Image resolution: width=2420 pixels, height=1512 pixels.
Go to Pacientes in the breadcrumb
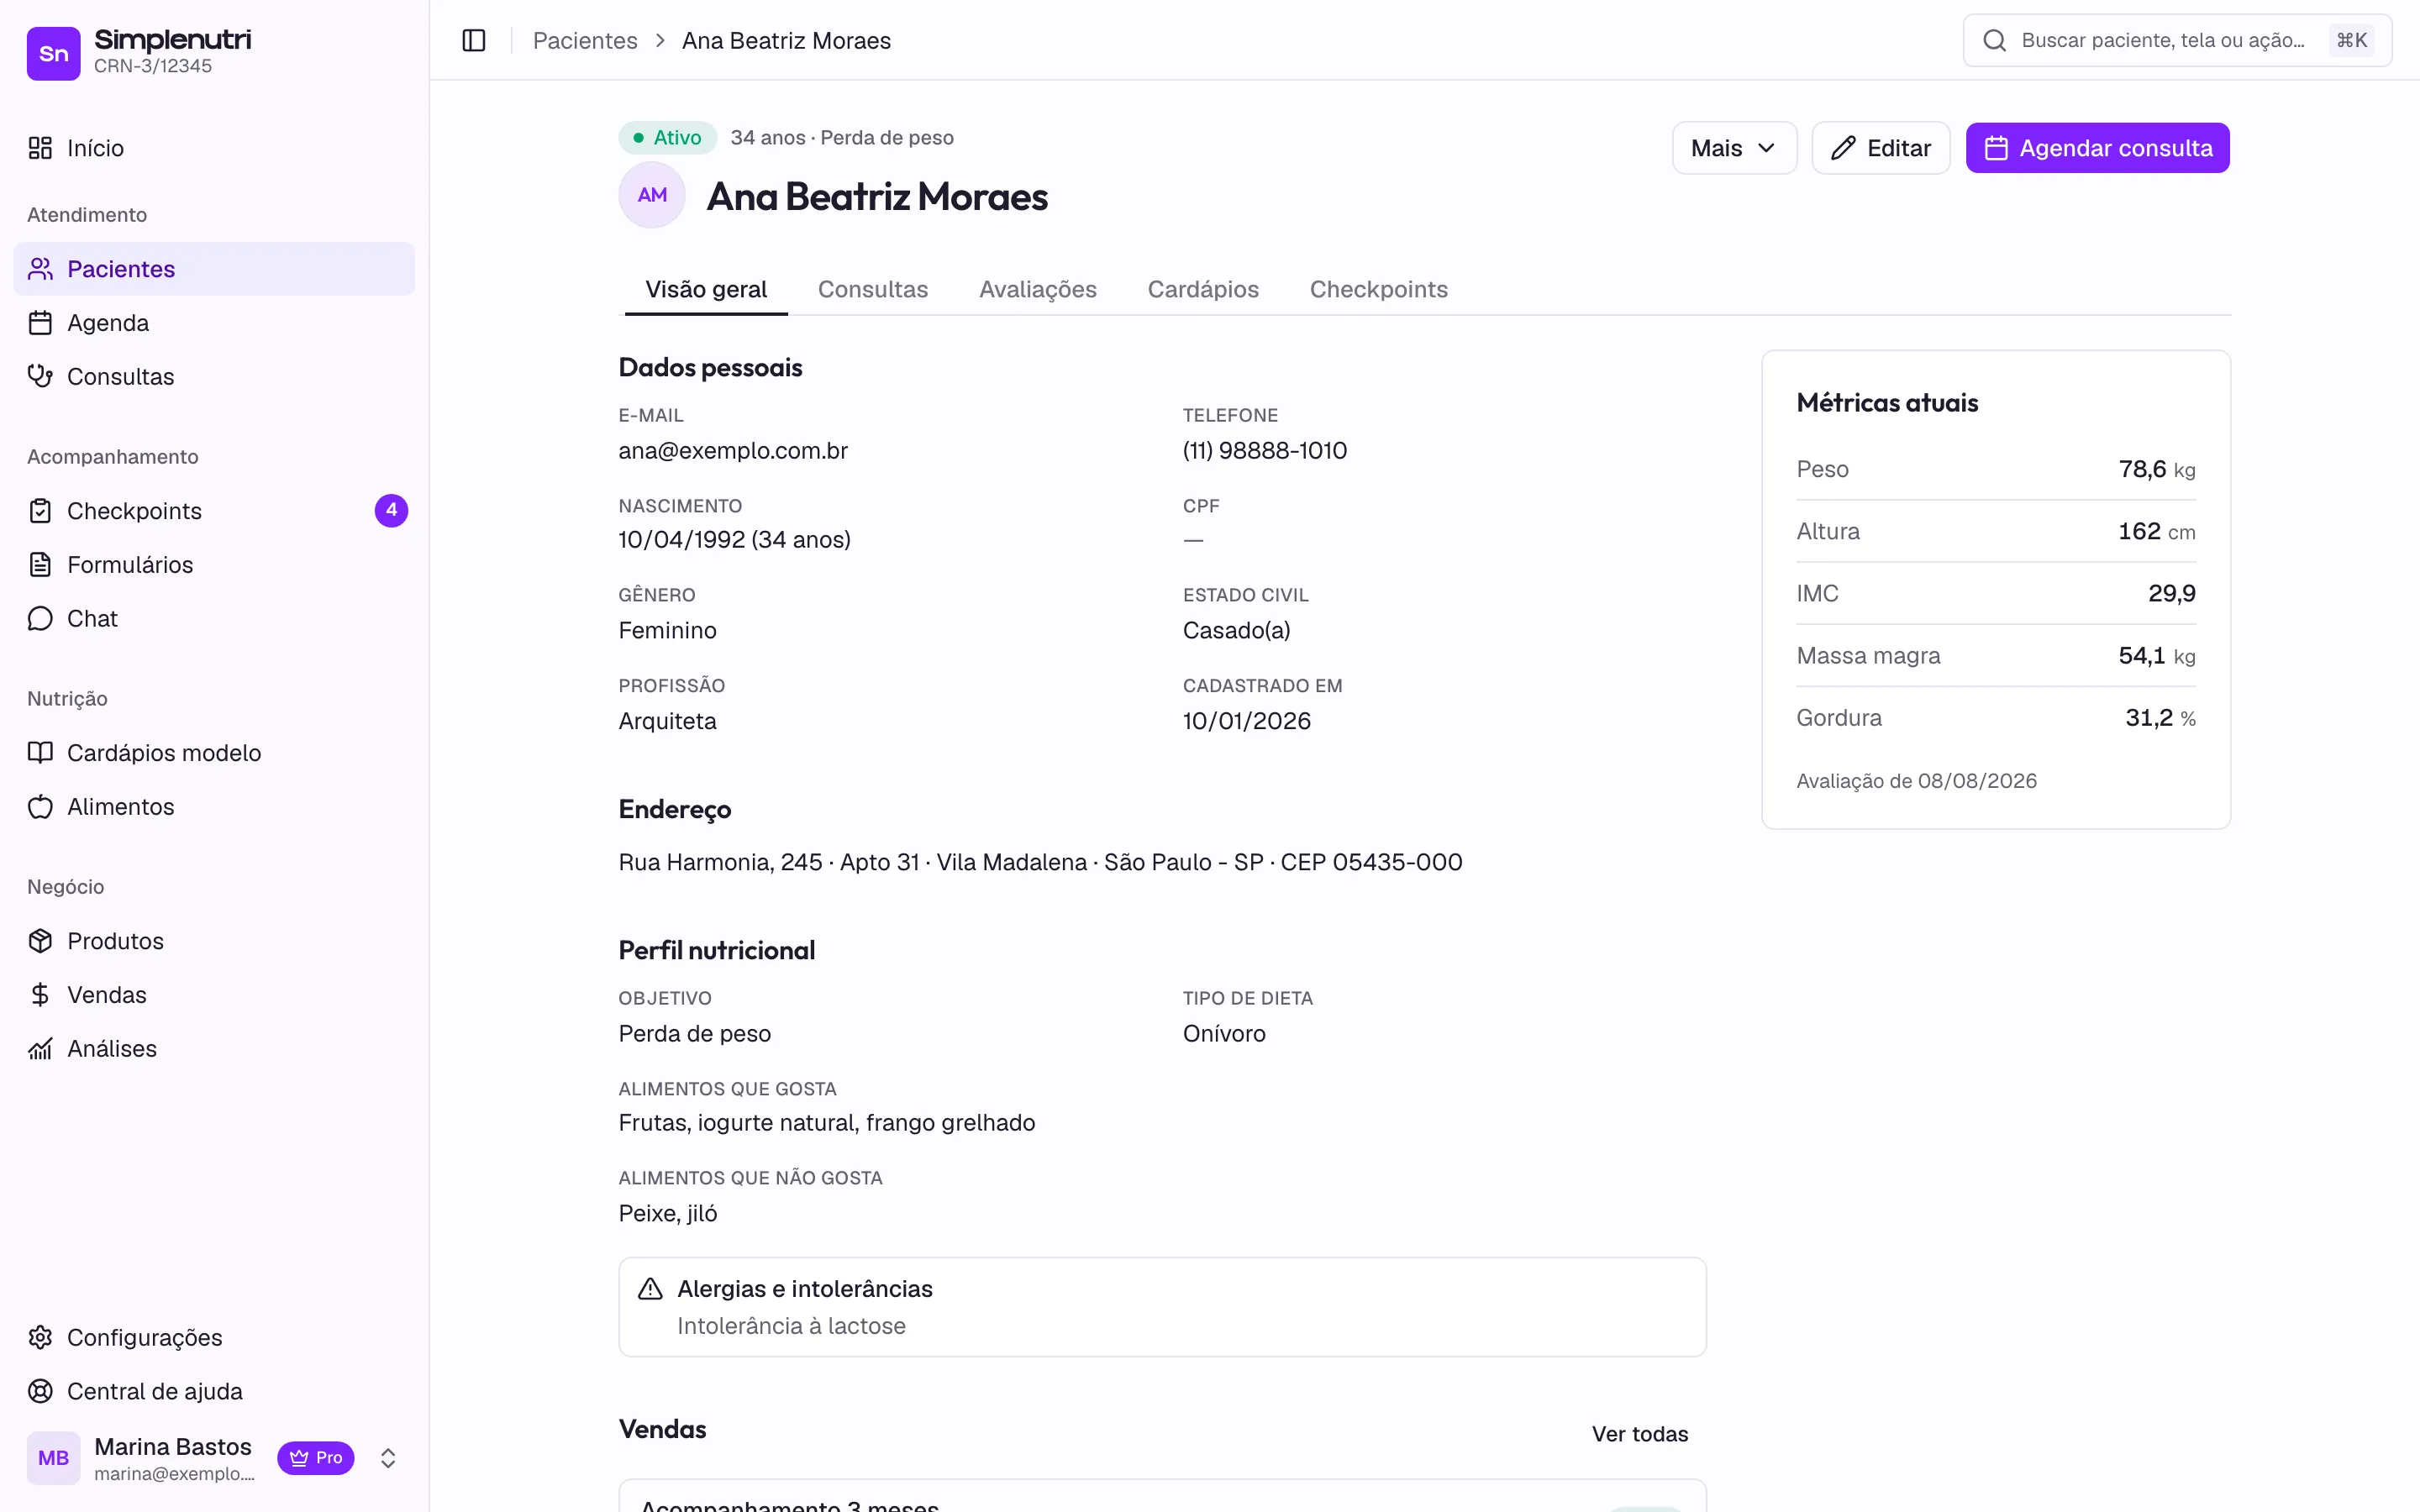coord(585,40)
